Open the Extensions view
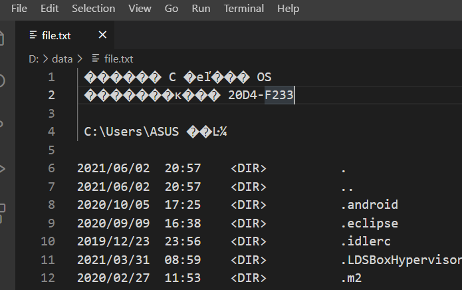 pyautogui.click(x=3, y=212)
